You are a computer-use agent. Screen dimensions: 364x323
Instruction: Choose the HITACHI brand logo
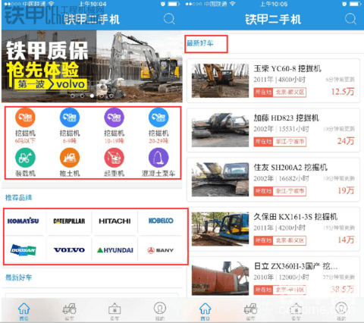(x=115, y=221)
